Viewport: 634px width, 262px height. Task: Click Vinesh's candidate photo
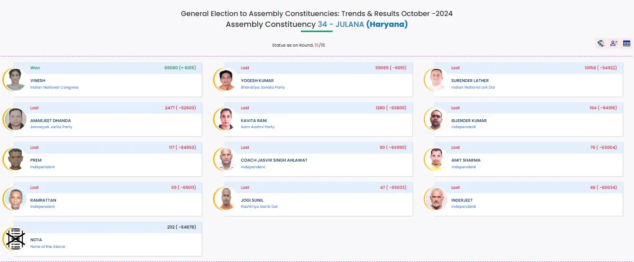pyautogui.click(x=15, y=80)
